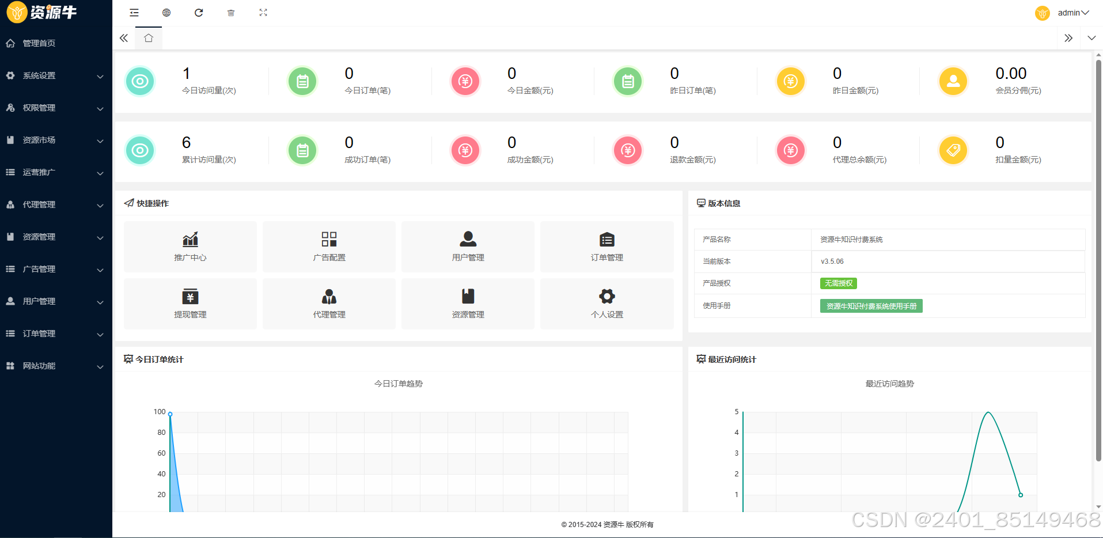1103x538 pixels.
Task: Click the peak point on 今日订单趋势 chart
Action: (x=170, y=414)
